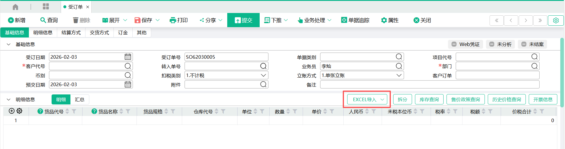The width and height of the screenshot is (565, 149).
Task: Click the 库存查询 button
Action: (429, 99)
